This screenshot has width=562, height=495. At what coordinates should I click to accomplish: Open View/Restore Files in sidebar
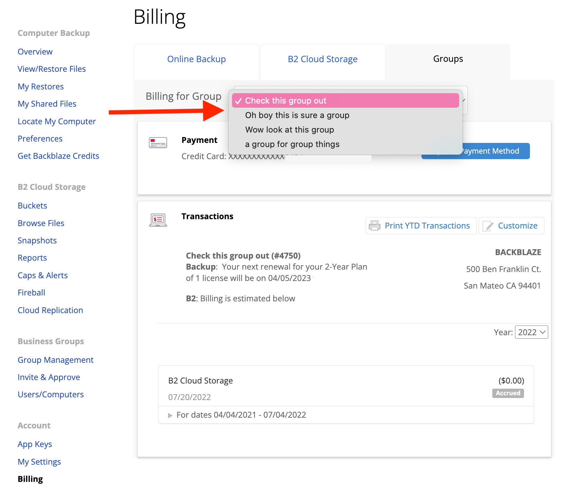click(52, 69)
